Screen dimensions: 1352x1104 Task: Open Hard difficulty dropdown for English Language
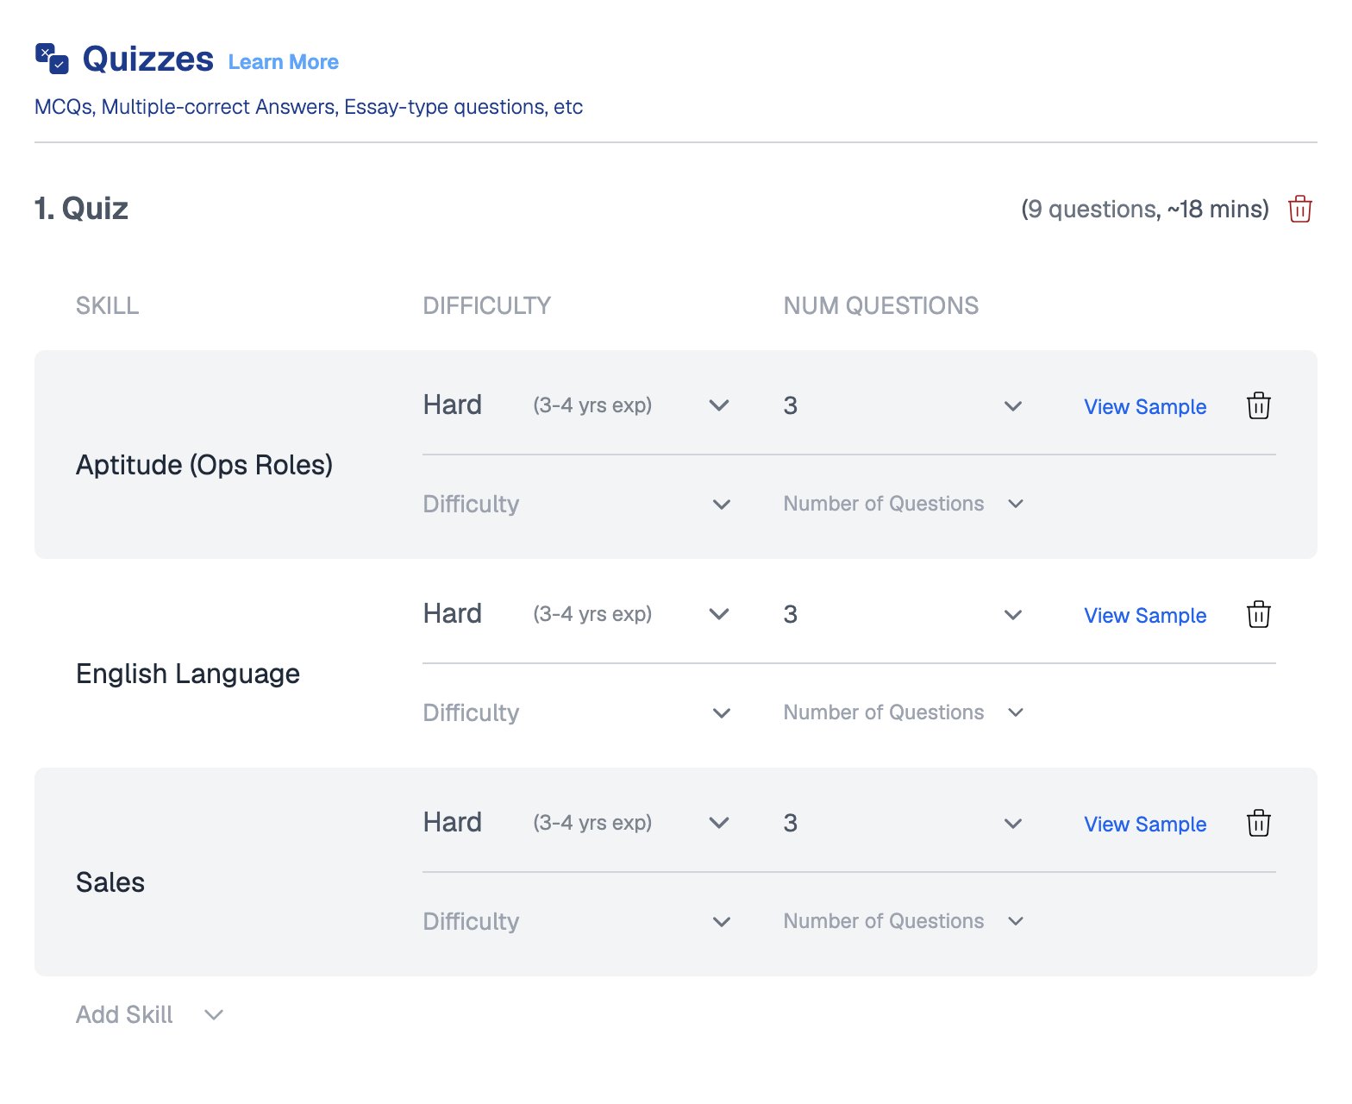coord(577,613)
